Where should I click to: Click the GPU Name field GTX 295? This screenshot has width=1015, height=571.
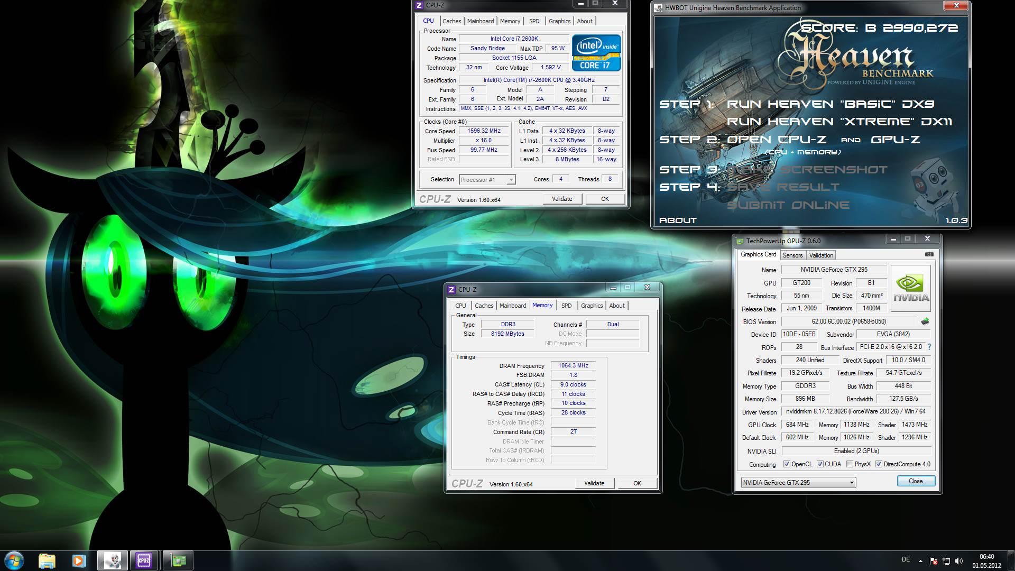pos(834,270)
